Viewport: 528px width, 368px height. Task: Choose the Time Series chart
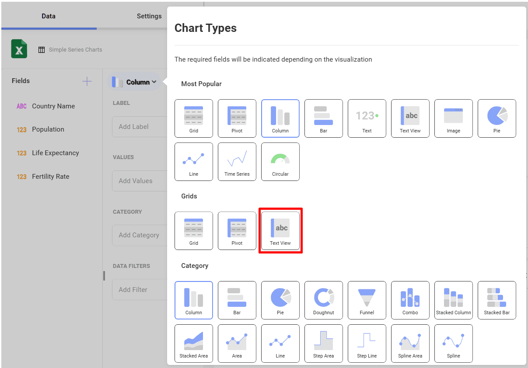(x=237, y=162)
